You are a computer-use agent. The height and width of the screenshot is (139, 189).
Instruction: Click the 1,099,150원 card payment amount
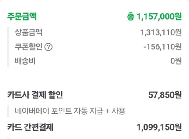(159, 127)
